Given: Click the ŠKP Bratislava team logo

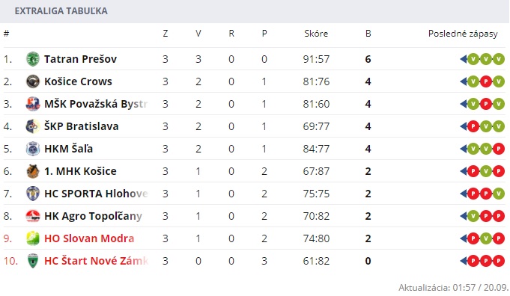Looking at the screenshot, I should click(x=33, y=126).
